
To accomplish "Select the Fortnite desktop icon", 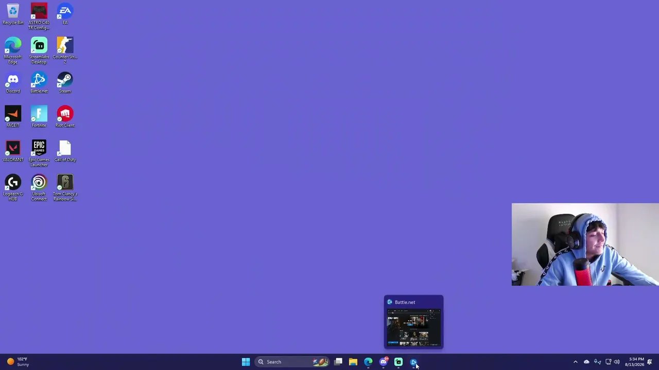I will (x=39, y=117).
